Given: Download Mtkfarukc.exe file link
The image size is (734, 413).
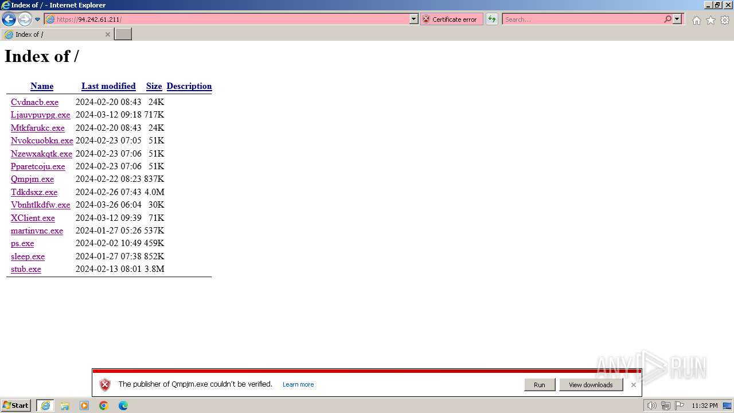Looking at the screenshot, I should click(x=38, y=128).
